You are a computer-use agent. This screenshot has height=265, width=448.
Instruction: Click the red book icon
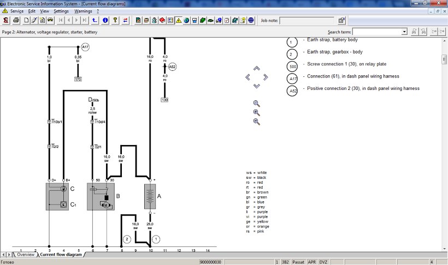click(x=162, y=20)
